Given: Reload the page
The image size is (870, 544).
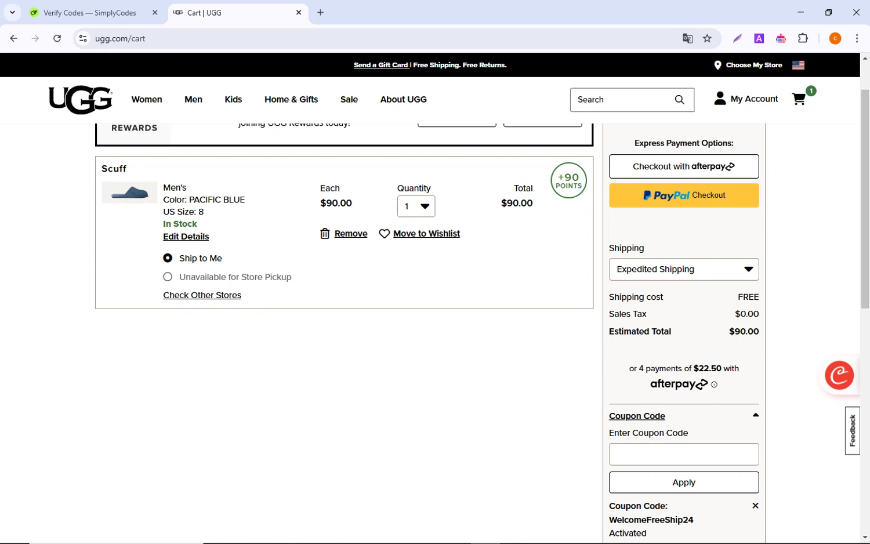Looking at the screenshot, I should [57, 38].
